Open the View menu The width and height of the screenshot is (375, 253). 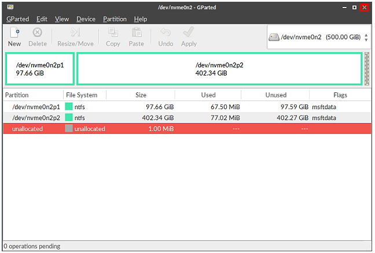pyautogui.click(x=62, y=19)
